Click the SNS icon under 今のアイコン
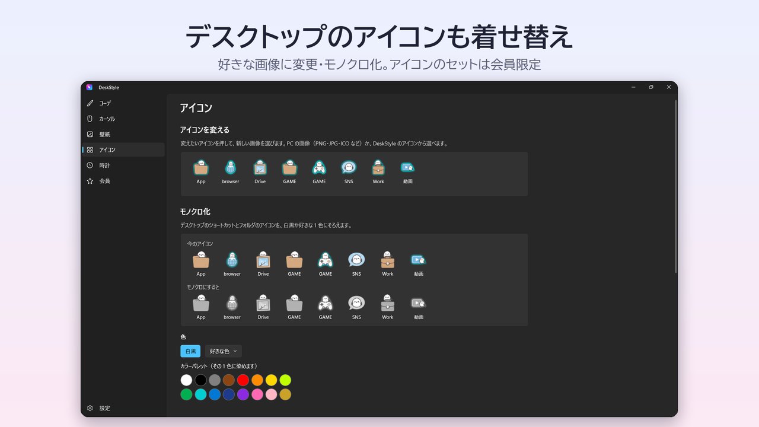This screenshot has height=427, width=759. [356, 260]
